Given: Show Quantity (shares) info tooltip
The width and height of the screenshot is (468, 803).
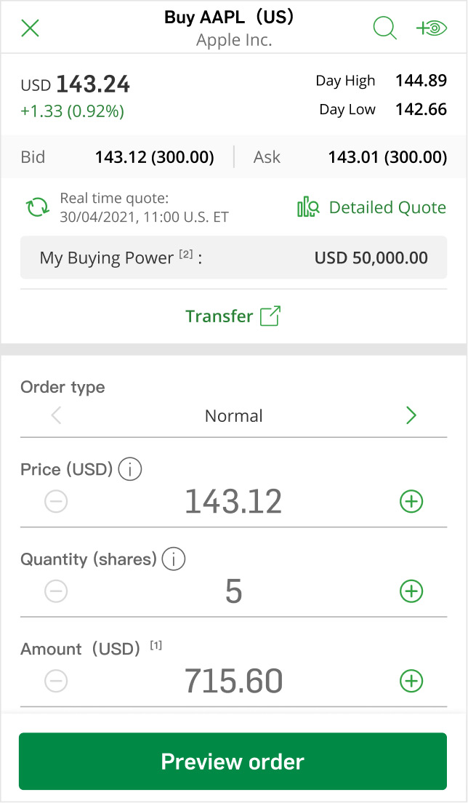Looking at the screenshot, I should point(174,559).
